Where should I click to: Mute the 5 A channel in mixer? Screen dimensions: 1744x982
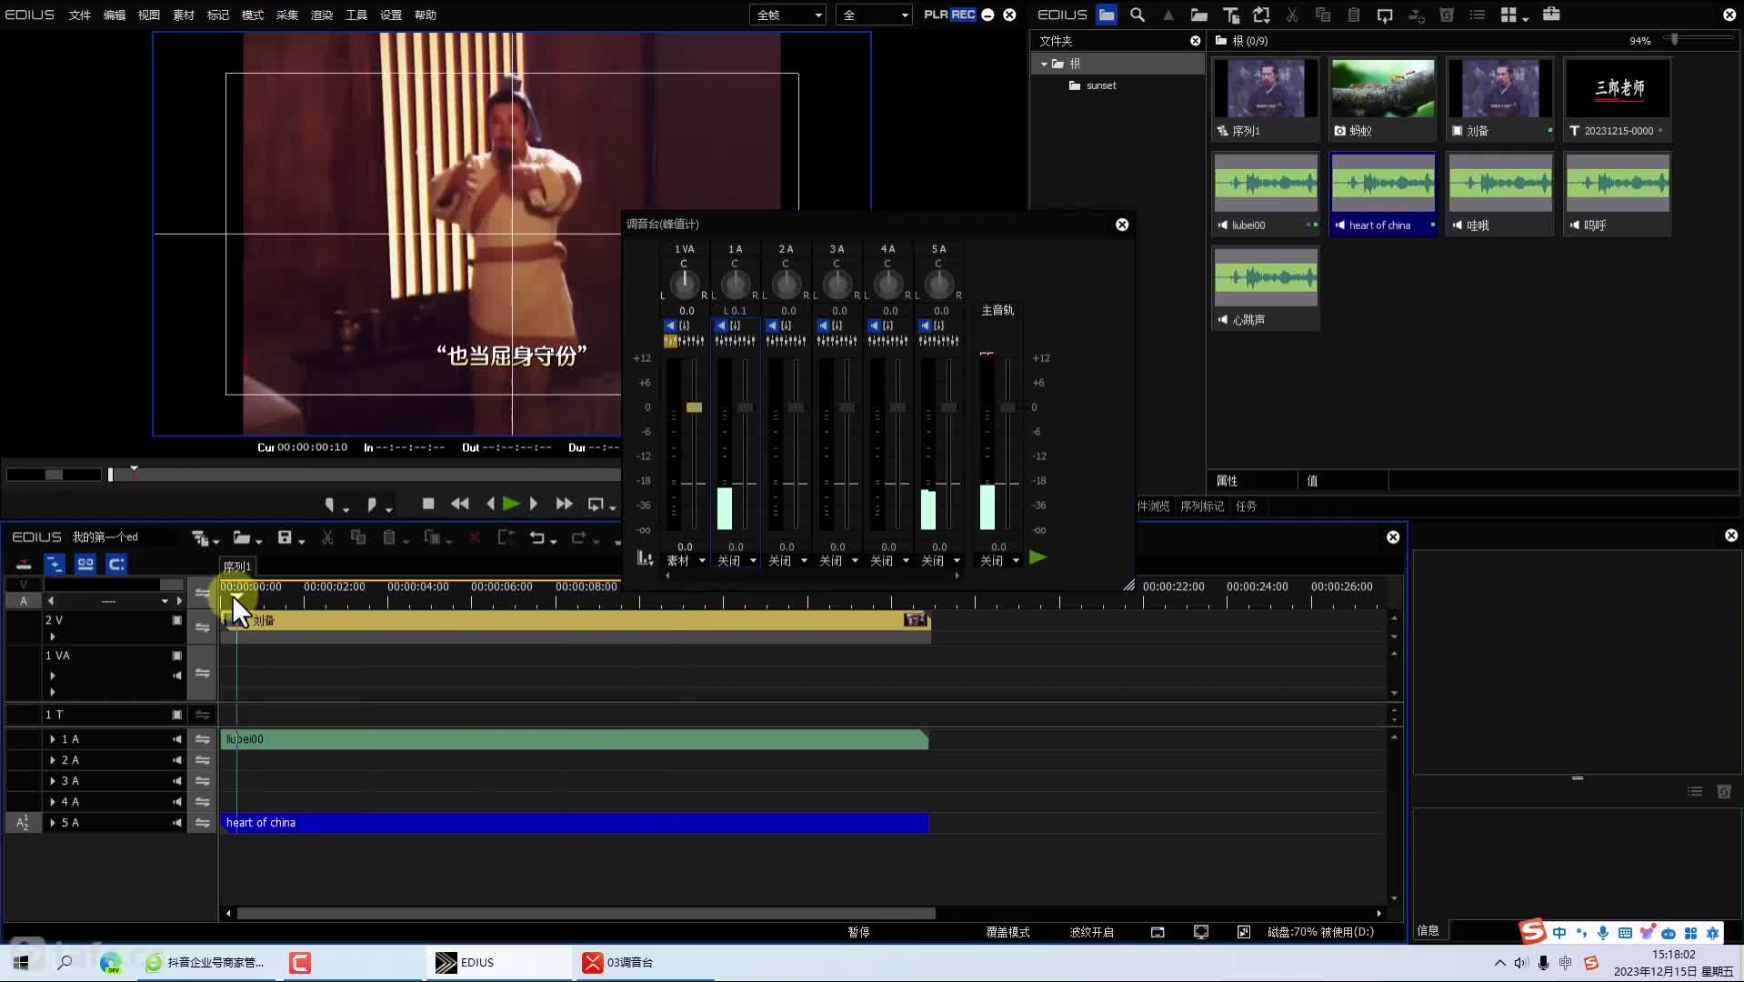coord(925,326)
